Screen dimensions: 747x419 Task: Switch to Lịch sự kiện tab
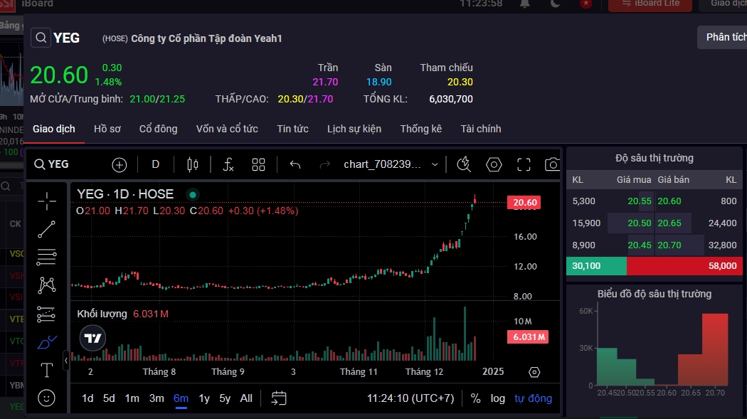354,129
